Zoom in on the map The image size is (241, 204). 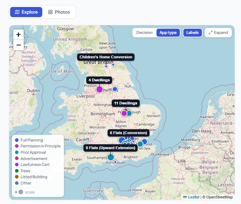tap(19, 35)
